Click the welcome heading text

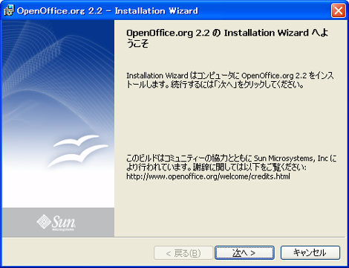pos(227,38)
